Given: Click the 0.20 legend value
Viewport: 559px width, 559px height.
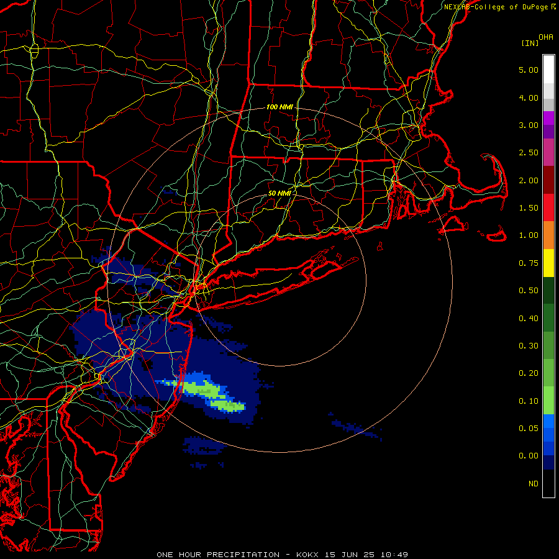Looking at the screenshot, I should pos(529,373).
